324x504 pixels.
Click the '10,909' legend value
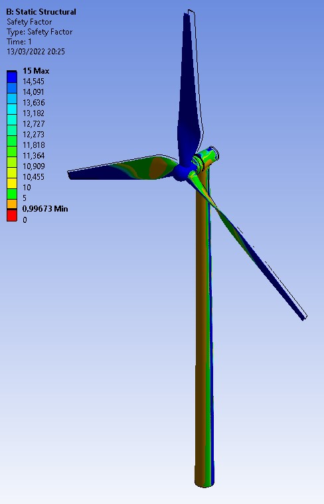click(33, 166)
